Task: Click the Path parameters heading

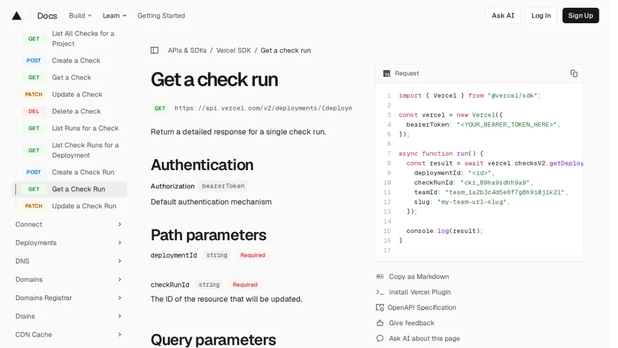Action: (209, 235)
